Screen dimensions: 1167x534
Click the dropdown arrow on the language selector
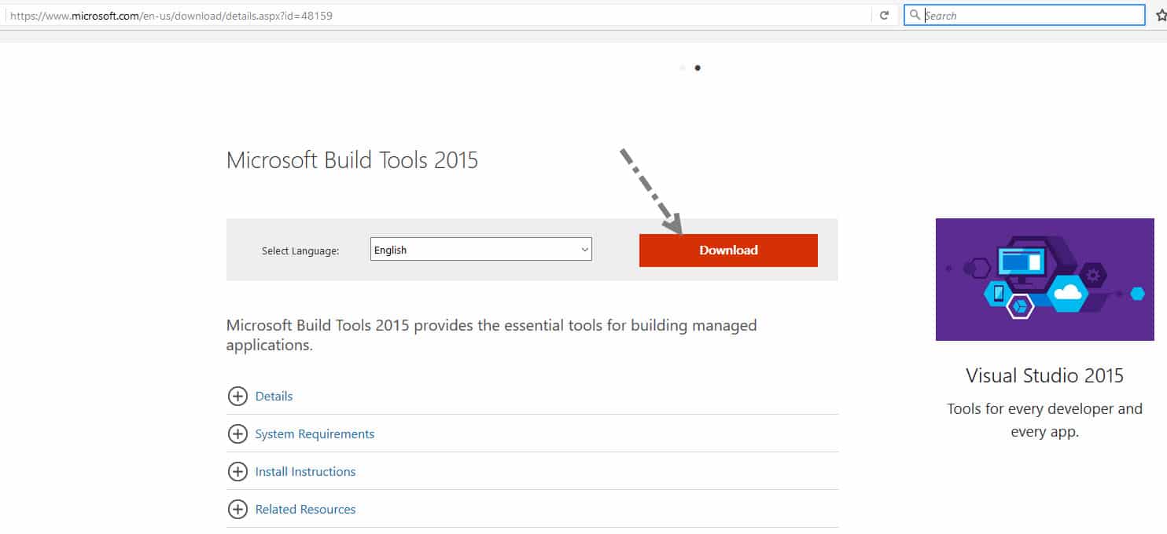(x=585, y=249)
